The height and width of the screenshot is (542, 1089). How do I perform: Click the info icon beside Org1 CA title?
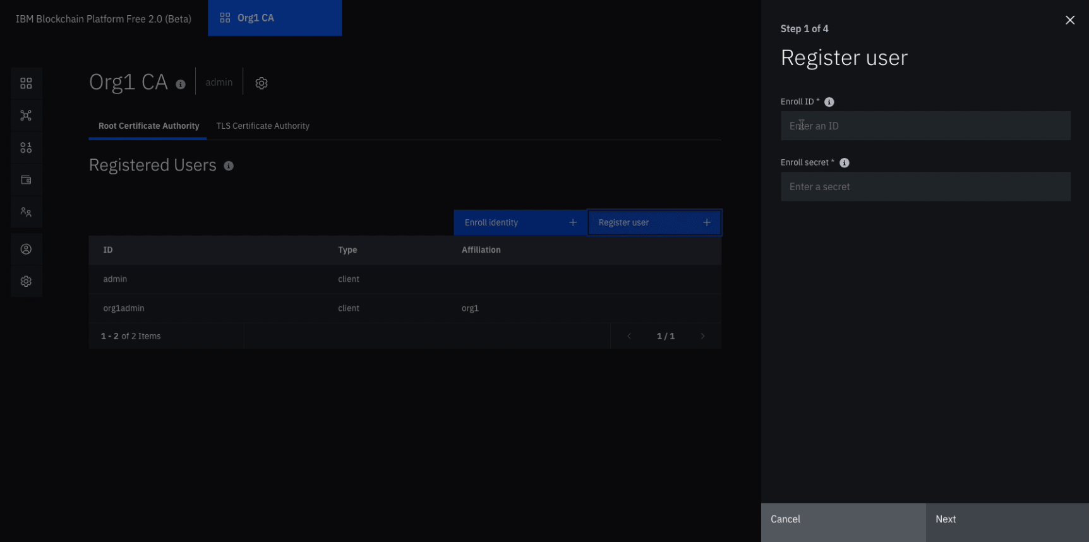pos(181,85)
